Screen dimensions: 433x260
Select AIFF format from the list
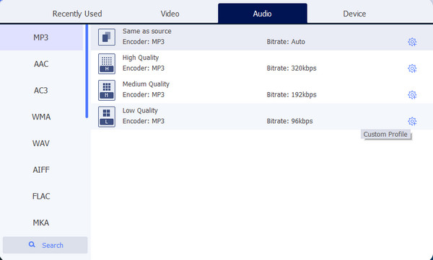point(41,170)
